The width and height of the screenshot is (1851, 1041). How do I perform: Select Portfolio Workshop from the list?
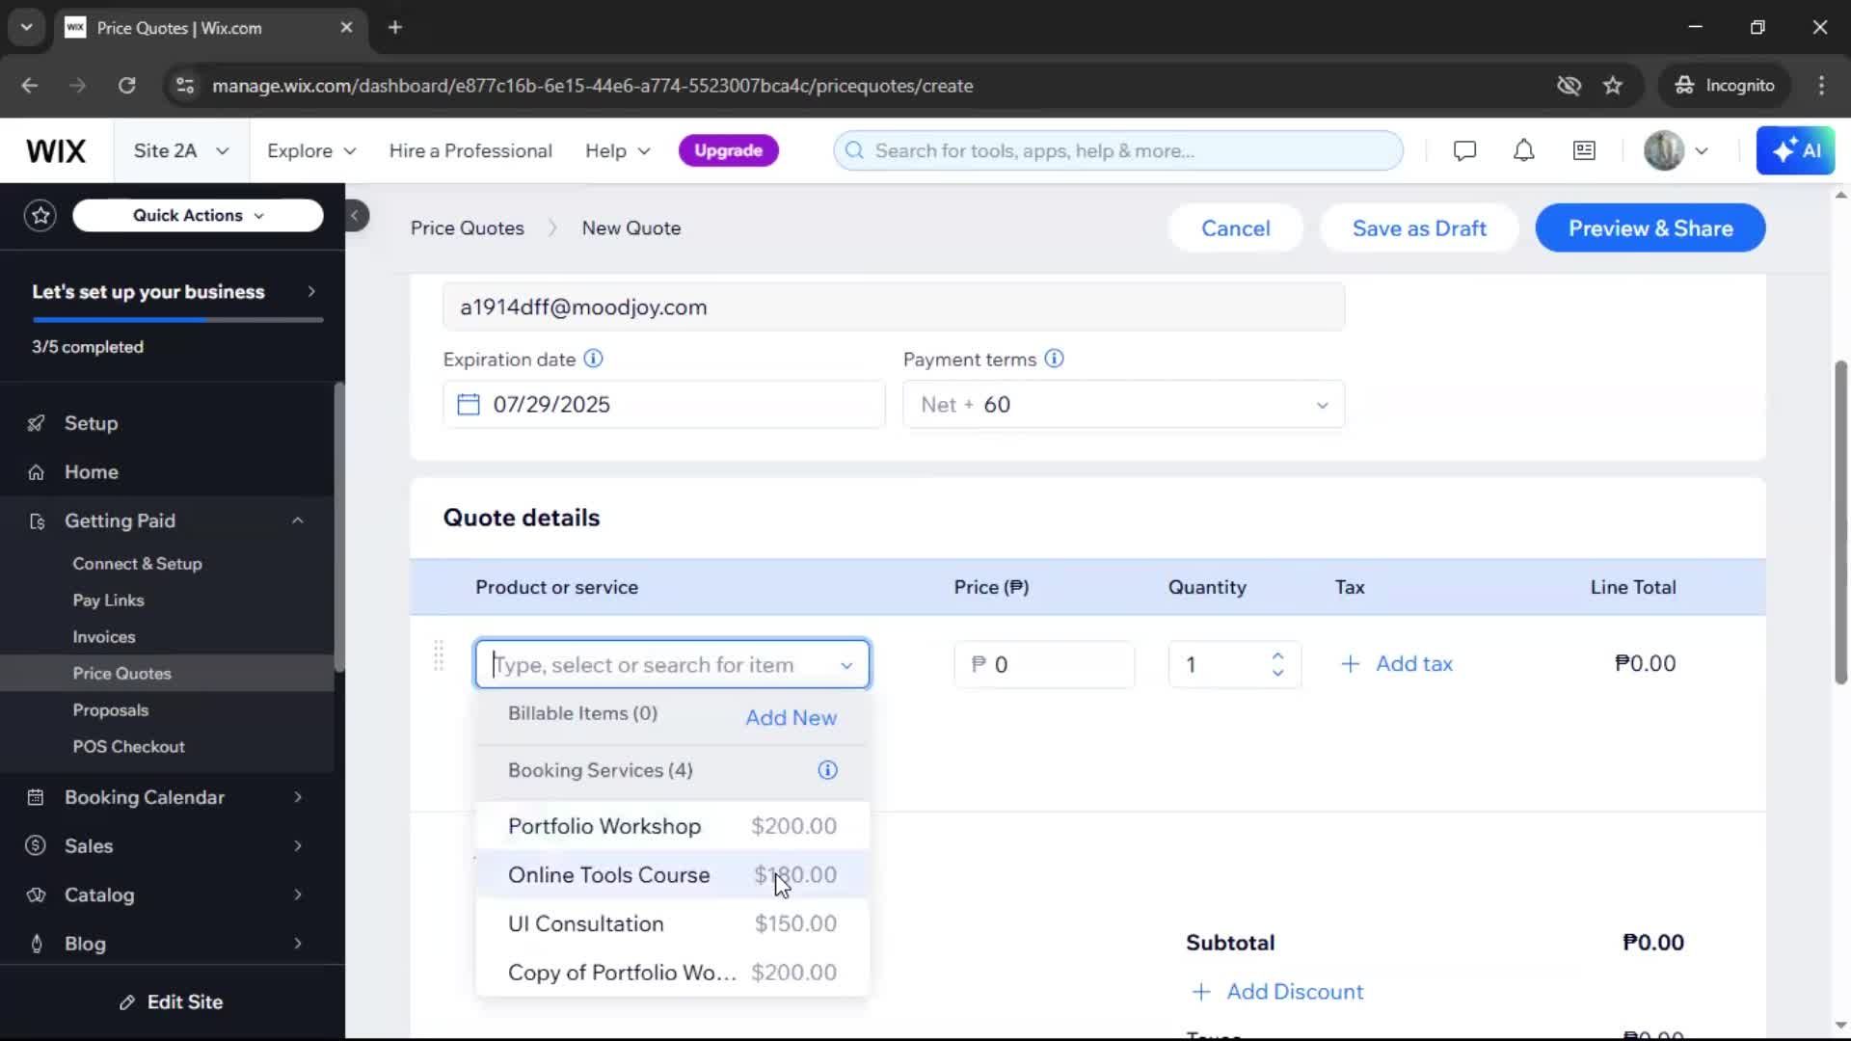click(672, 826)
